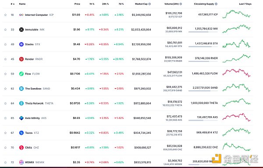Screen dimensions: 263x168
Task: Click Market Cap info icon
Action: [x=149, y=4]
